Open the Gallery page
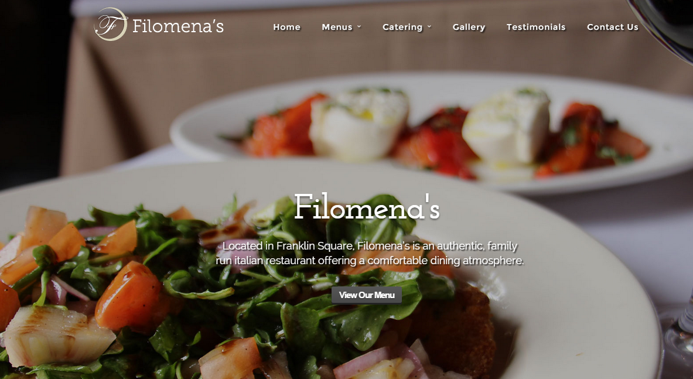Screen dimensions: 693x379 click(469, 27)
